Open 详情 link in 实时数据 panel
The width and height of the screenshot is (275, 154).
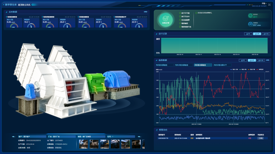tap(146, 12)
